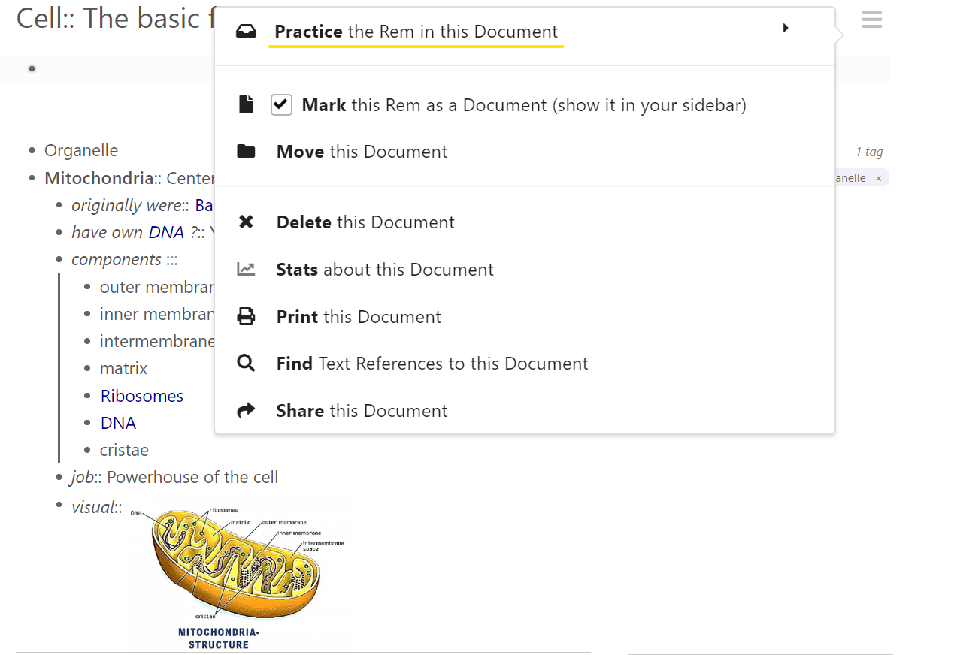
Task: Expand the Practice submenu arrow
Action: (x=786, y=29)
